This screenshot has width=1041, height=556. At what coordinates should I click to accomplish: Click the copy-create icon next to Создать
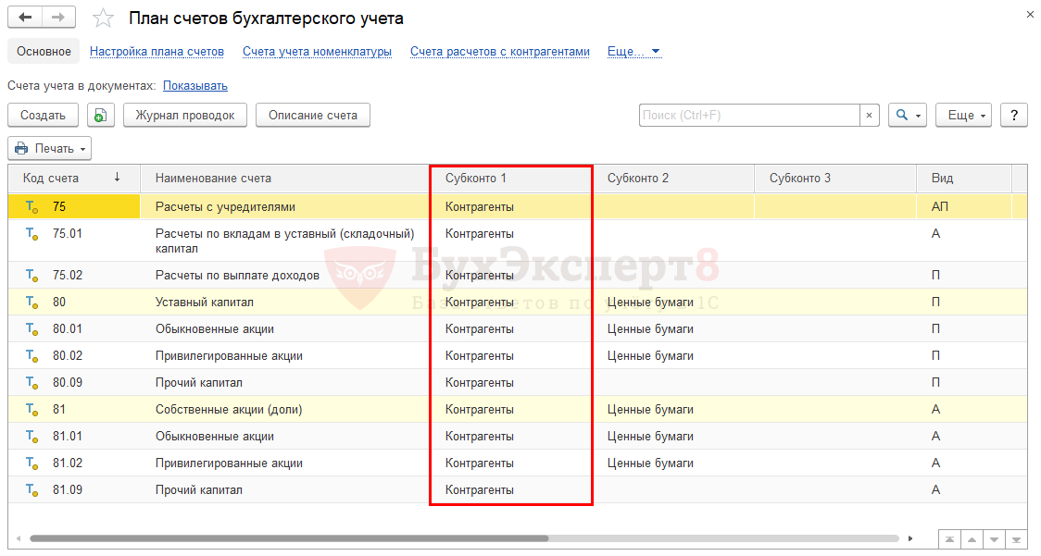(x=100, y=116)
